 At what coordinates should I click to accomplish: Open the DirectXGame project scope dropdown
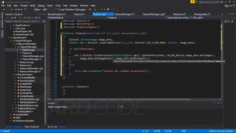pyautogui.click(x=76, y=18)
